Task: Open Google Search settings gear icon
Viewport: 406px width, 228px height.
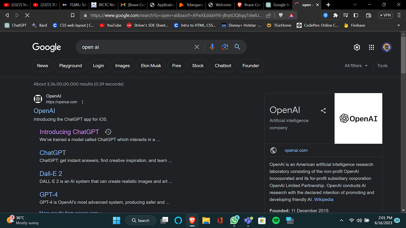Action: [357, 47]
